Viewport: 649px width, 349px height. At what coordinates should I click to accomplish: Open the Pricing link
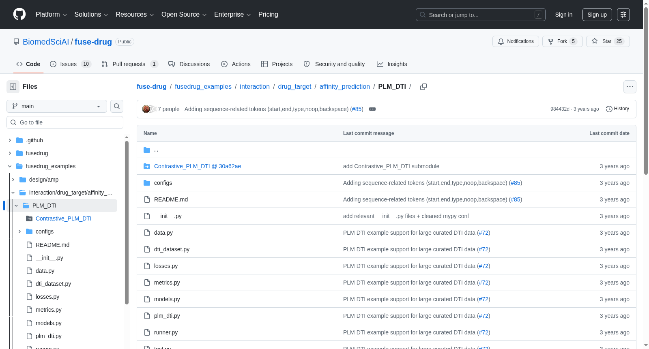[x=268, y=15]
